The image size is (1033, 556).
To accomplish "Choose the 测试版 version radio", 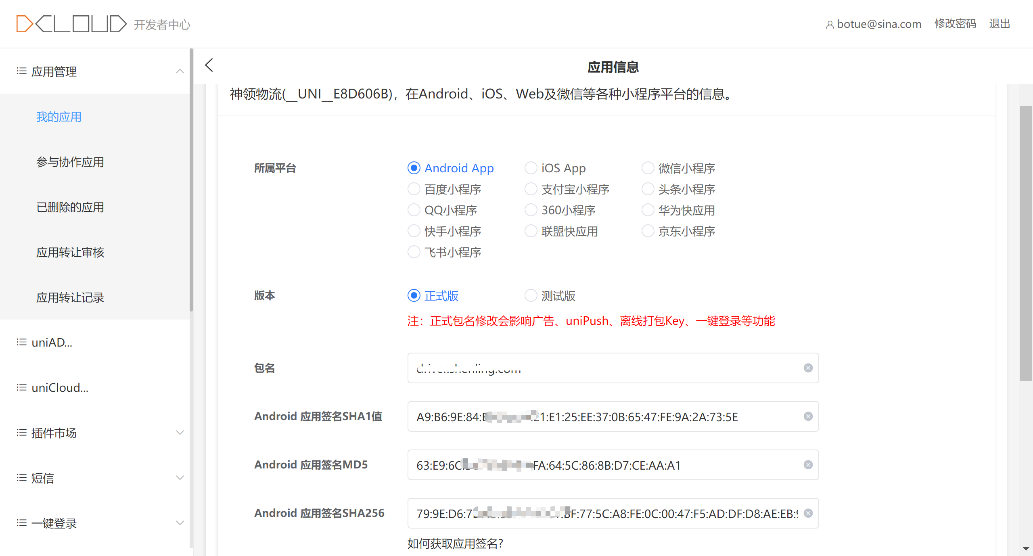I will point(531,296).
